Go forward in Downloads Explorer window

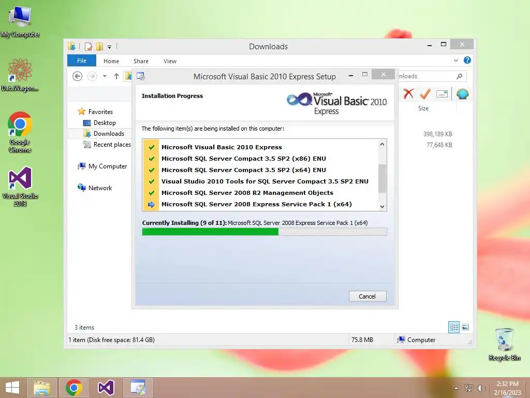tap(92, 76)
